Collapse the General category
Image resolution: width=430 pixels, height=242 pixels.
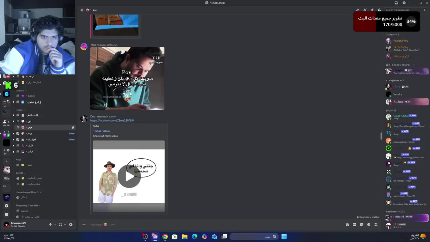tap(21, 90)
